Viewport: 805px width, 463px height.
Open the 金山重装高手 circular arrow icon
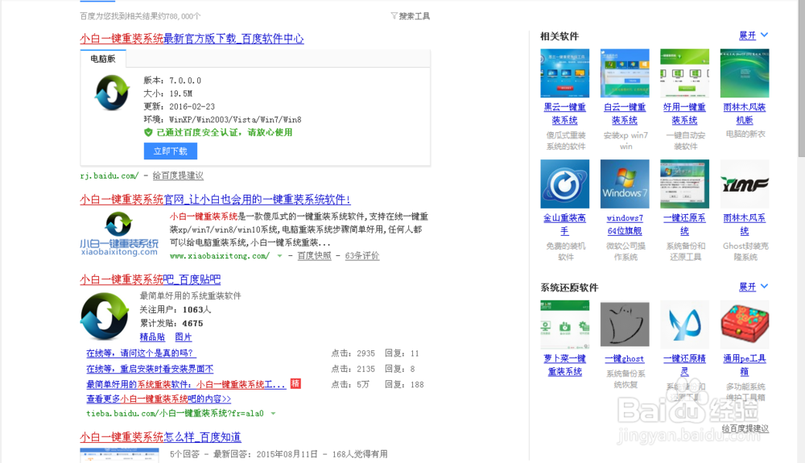565,184
